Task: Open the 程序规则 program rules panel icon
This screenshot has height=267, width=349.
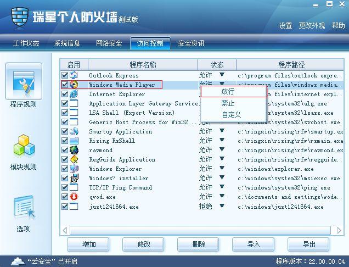Action: (x=24, y=81)
